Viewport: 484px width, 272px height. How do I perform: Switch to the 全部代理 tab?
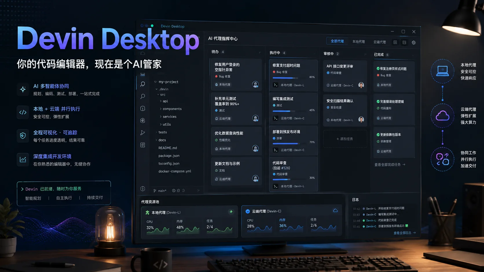pos(337,41)
